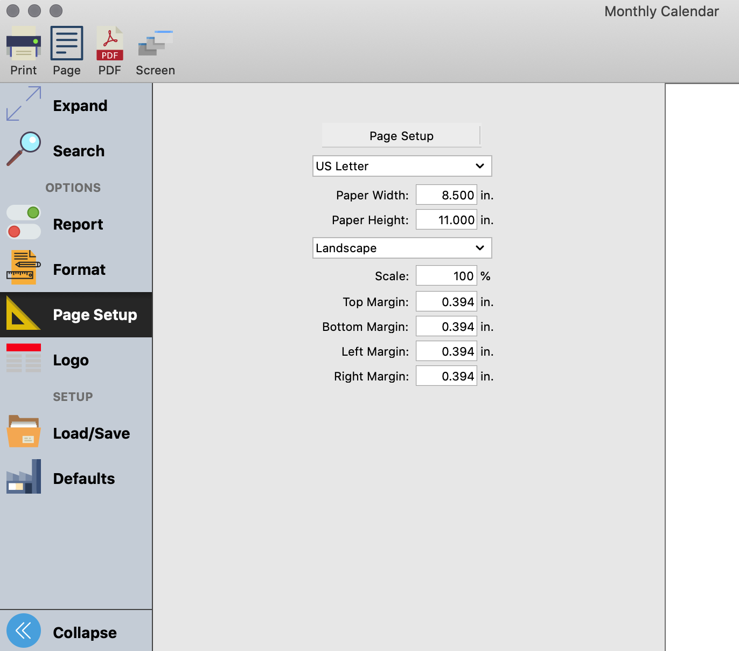Click the Report toggle switches icon

click(24, 222)
